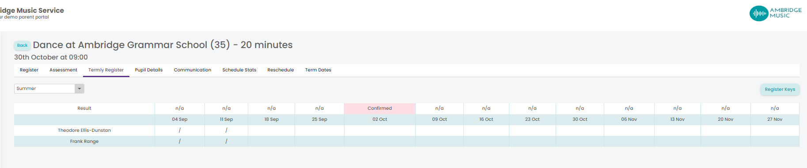Click Theodore Ellis-Dunstan's 04 Sep attendance mark
Image resolution: width=807 pixels, height=168 pixels.
(x=180, y=131)
